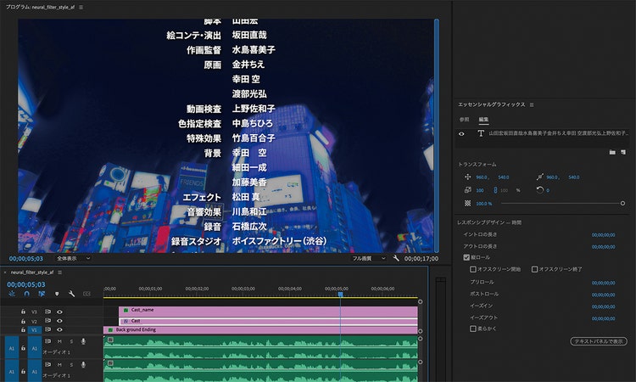Viewport: 636px width, 382px height.
Task: Open Program monitor settings wrench
Action: click(x=396, y=258)
